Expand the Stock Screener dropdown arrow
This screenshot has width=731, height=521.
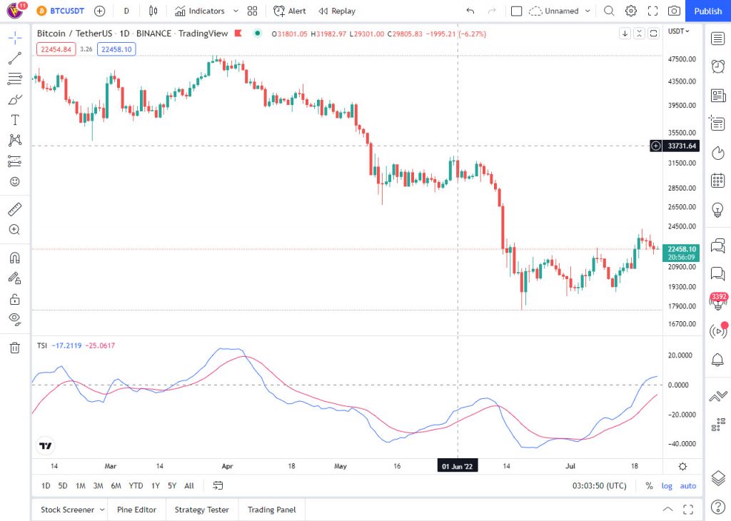[102, 510]
